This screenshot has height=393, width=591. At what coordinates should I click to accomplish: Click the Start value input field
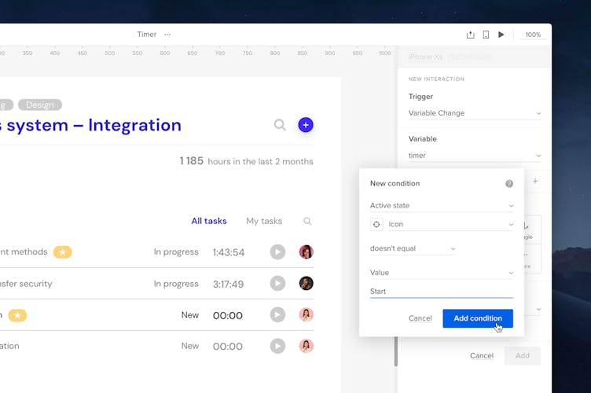point(442,292)
